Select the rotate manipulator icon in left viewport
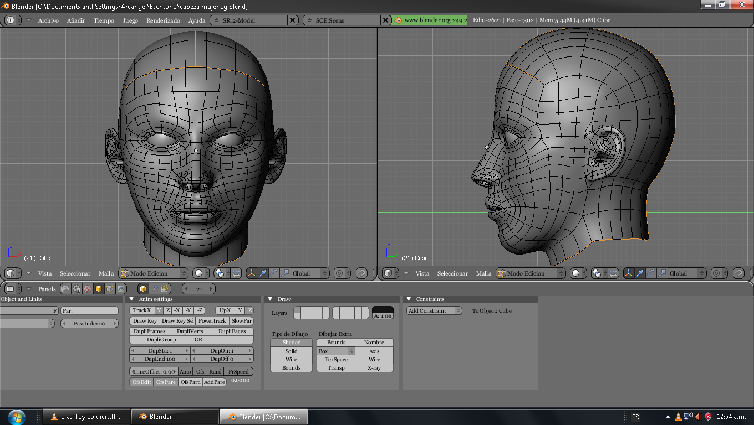 [274, 273]
